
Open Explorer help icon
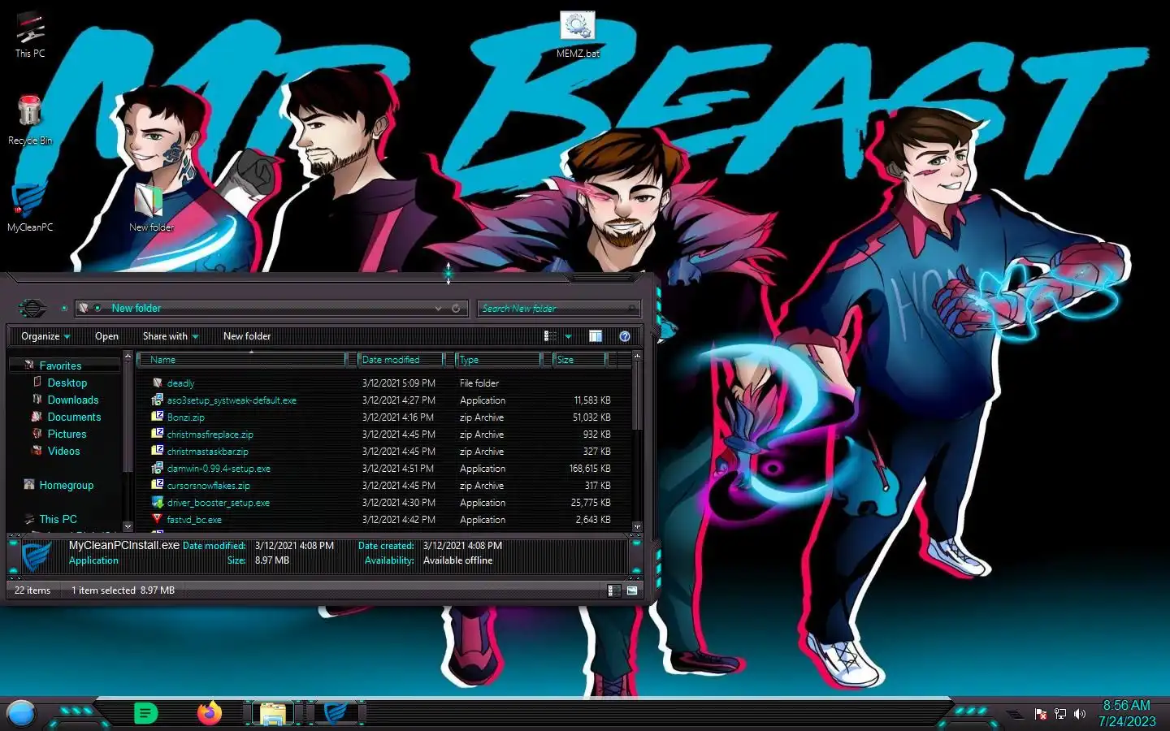625,336
